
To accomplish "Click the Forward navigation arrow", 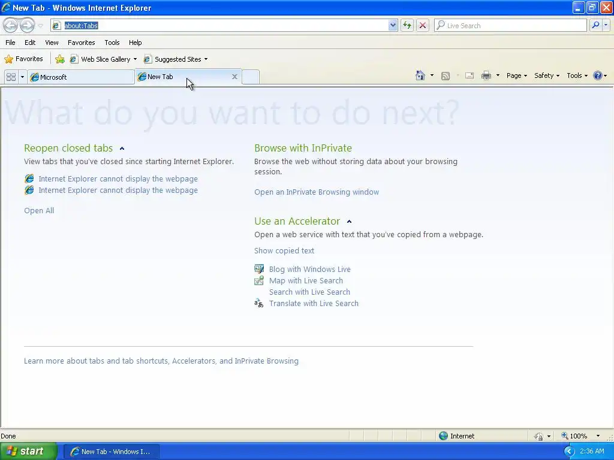I will (27, 25).
